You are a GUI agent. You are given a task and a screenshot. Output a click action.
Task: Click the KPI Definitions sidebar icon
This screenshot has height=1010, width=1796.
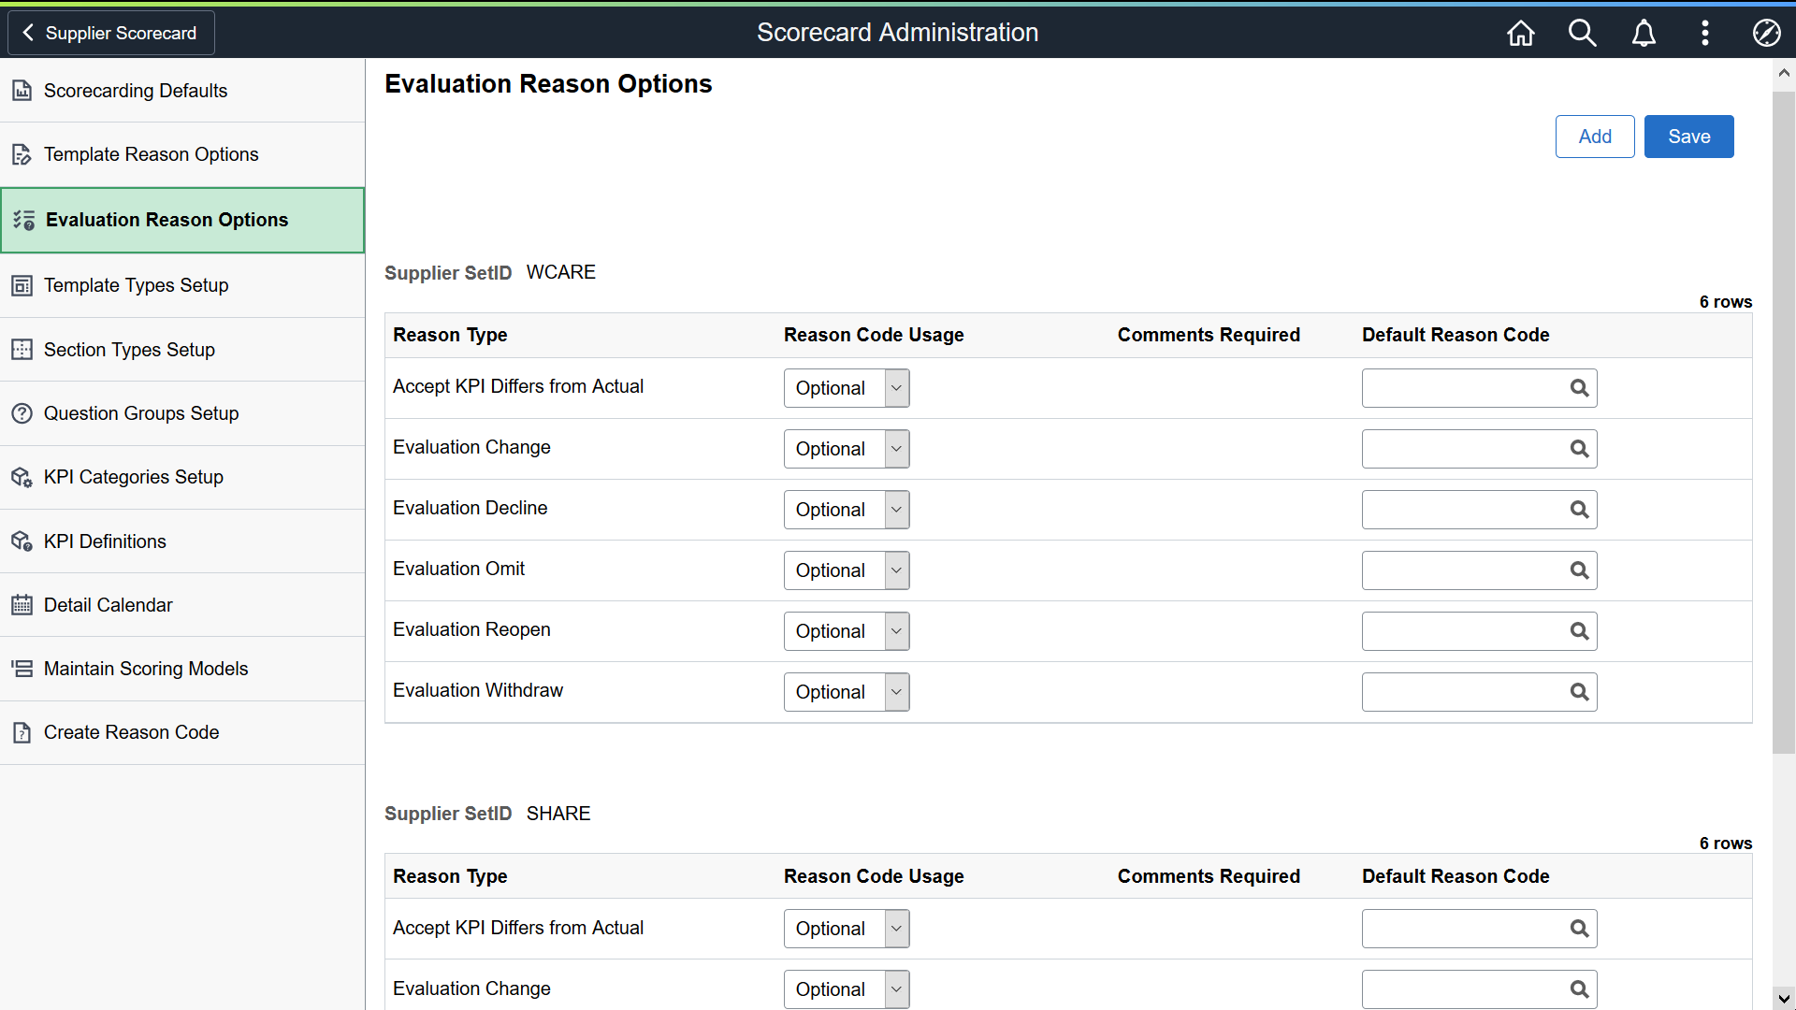(21, 541)
